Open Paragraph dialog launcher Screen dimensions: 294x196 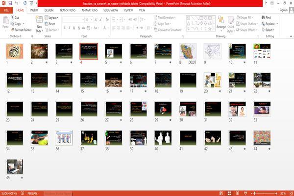pyautogui.click(x=183, y=36)
